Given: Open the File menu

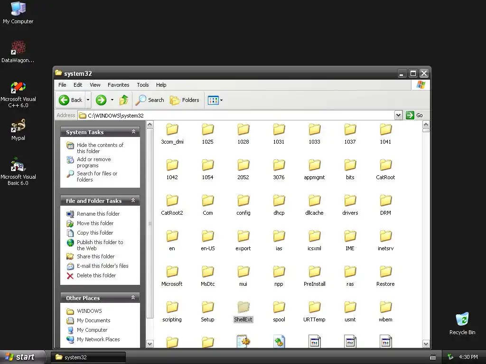Looking at the screenshot, I should (62, 85).
